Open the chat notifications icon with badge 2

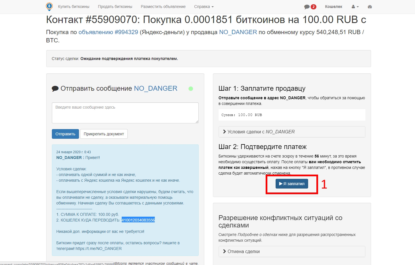[x=310, y=7]
